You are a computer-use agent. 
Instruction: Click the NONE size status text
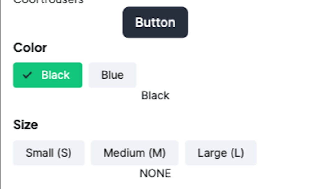[155, 174]
